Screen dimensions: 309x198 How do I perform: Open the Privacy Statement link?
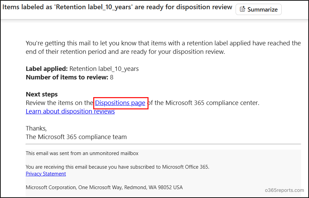pyautogui.click(x=46, y=174)
